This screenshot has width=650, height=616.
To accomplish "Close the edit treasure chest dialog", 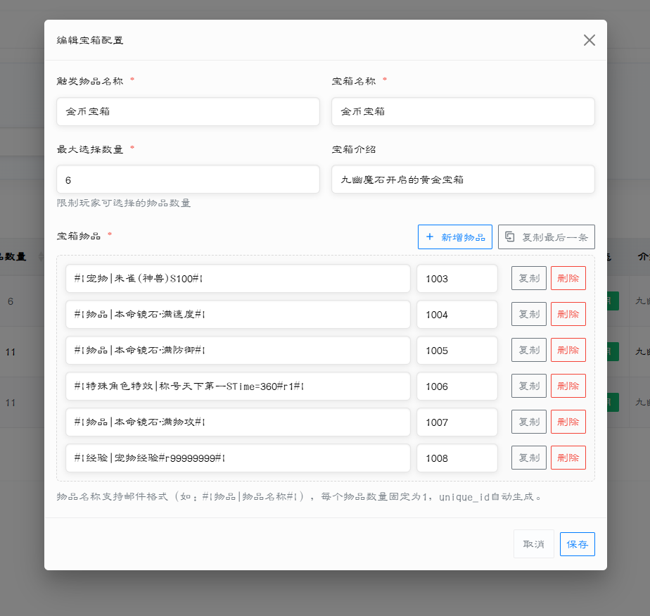I will pos(589,40).
